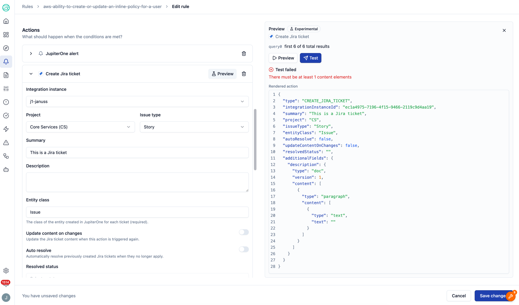Open the J user avatar menu

click(6, 297)
